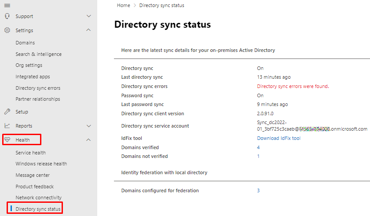
Task: Click the Download IdFix tool link
Action: point(278,138)
